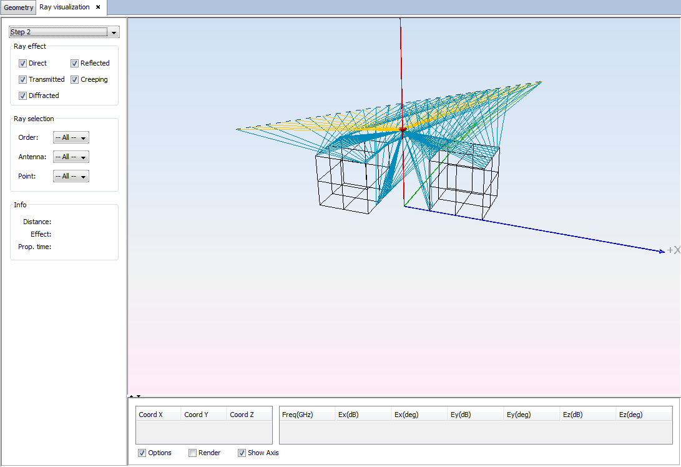Expand the Order ray selection dropdown
The width and height of the screenshot is (681, 467).
pyautogui.click(x=71, y=138)
